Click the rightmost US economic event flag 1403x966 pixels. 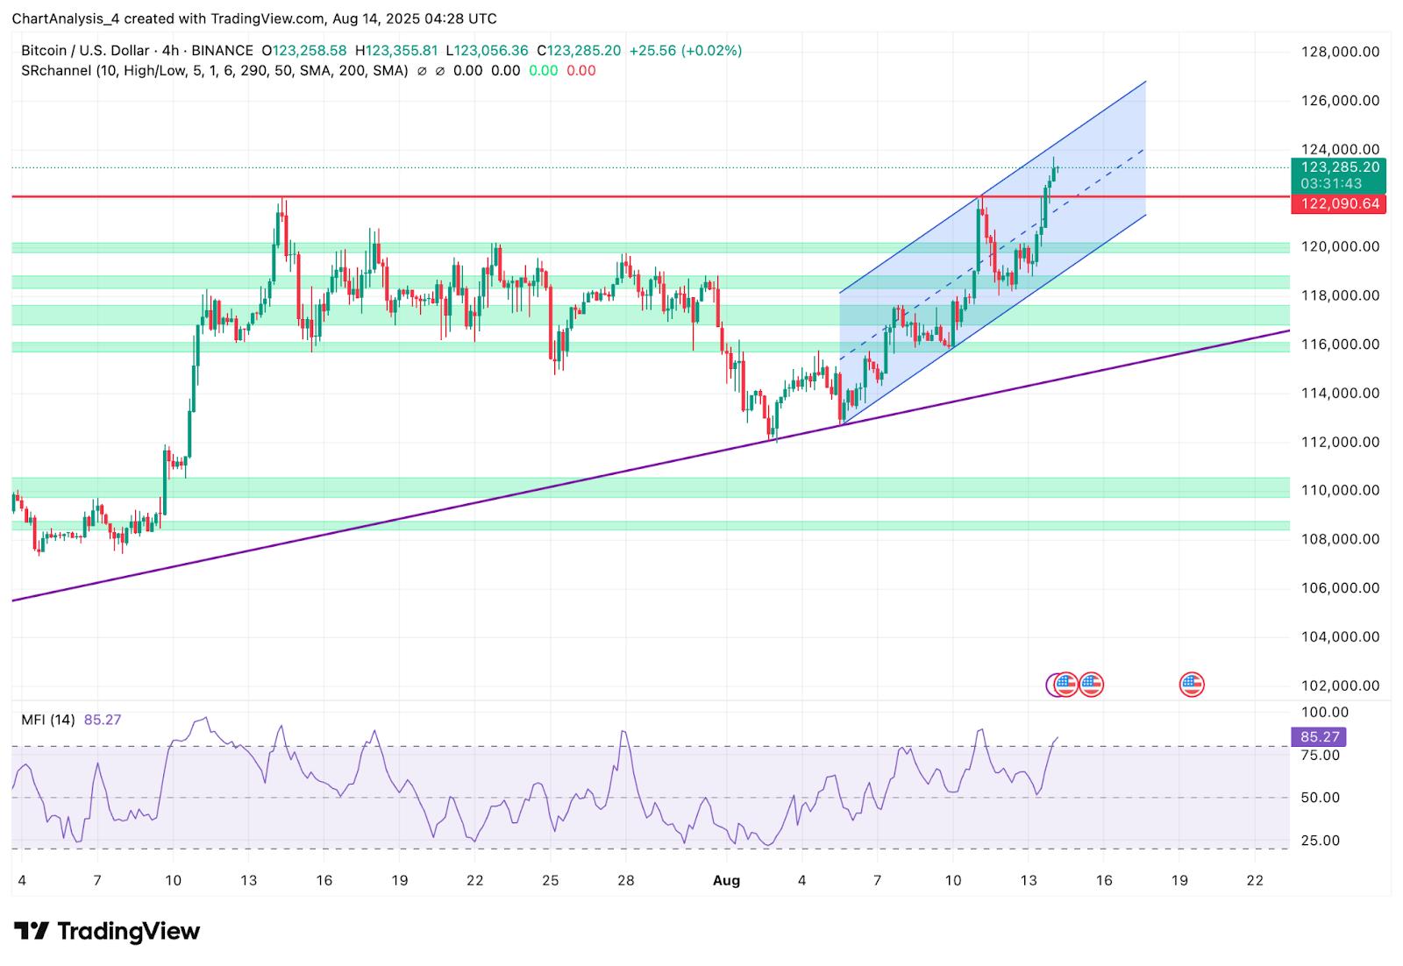pyautogui.click(x=1191, y=684)
